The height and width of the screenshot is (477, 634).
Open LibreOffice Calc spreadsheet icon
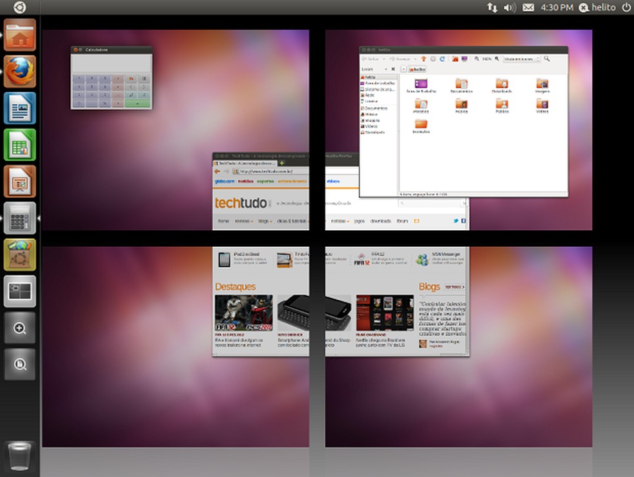[x=19, y=144]
